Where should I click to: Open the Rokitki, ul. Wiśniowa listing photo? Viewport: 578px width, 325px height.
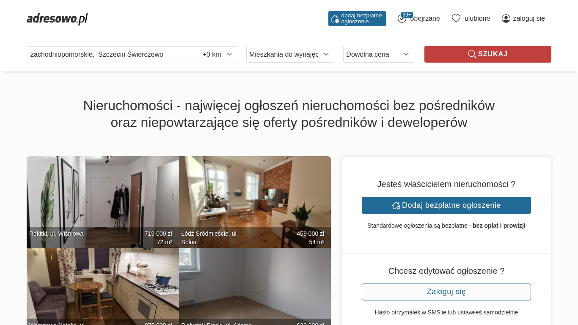103,202
